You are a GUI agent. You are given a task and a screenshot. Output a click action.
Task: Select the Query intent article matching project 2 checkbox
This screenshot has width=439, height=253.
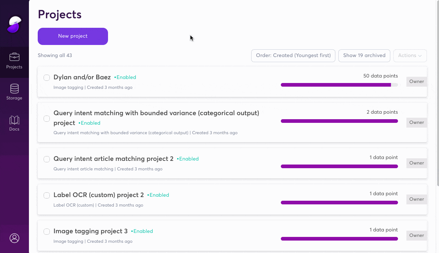click(x=47, y=159)
